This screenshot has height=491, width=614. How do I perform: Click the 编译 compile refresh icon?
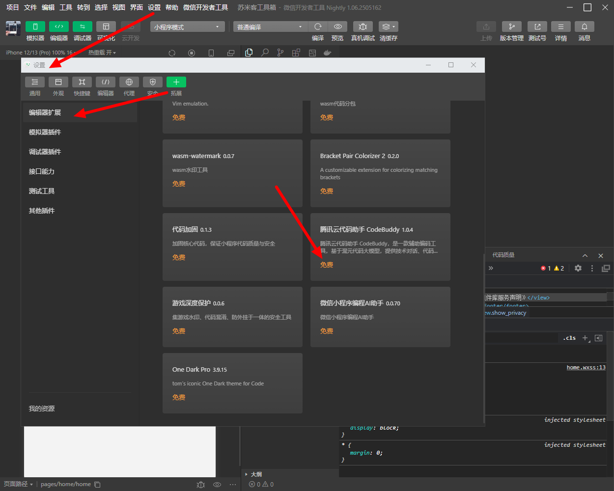click(x=318, y=27)
